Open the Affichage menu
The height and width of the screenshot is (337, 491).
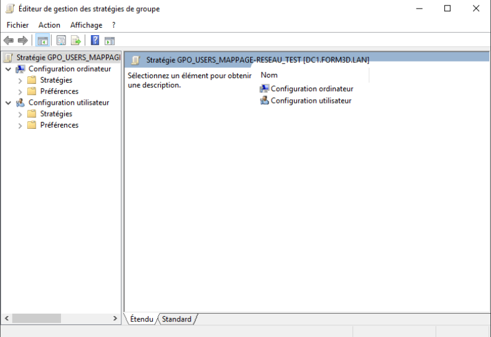click(86, 25)
